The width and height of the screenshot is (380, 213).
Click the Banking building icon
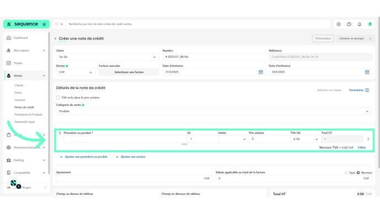point(9,160)
